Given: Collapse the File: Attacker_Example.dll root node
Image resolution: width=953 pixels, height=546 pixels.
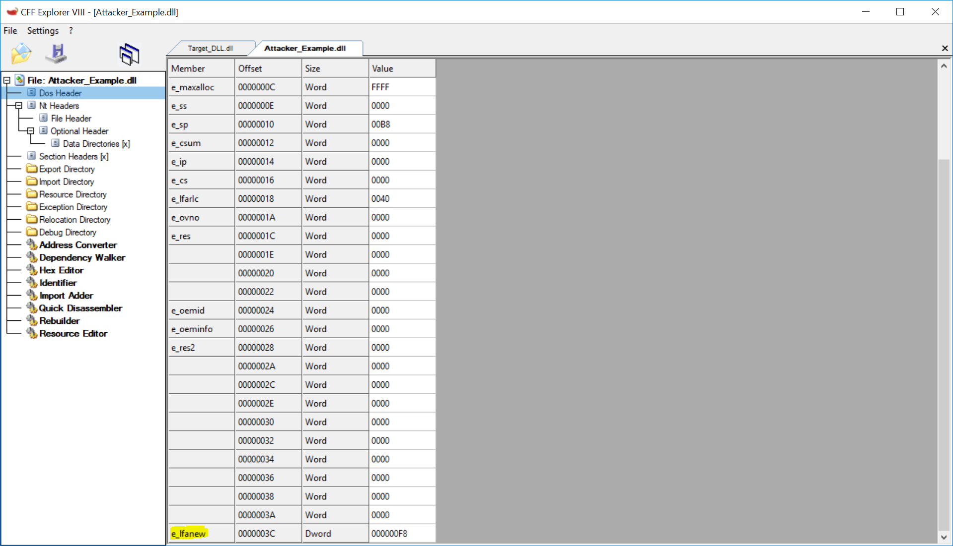Looking at the screenshot, I should 7,80.
